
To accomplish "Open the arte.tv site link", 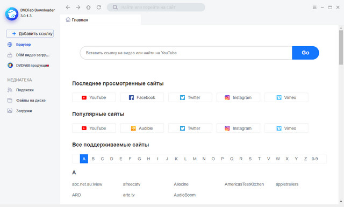I will click(x=129, y=195).
